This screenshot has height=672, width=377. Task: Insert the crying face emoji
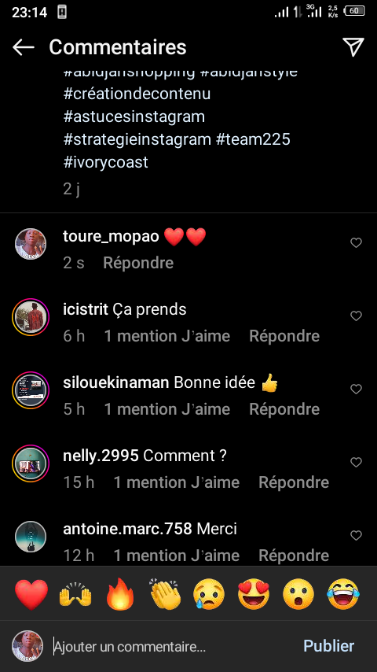[209, 594]
